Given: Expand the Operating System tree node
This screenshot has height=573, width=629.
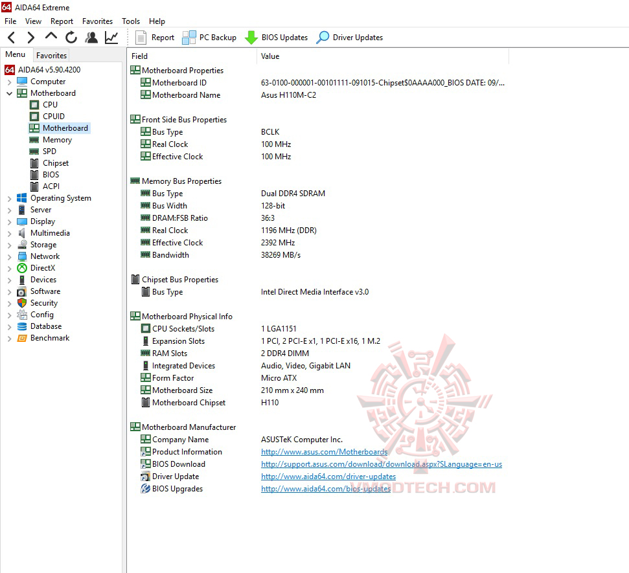Looking at the screenshot, I should click(10, 199).
